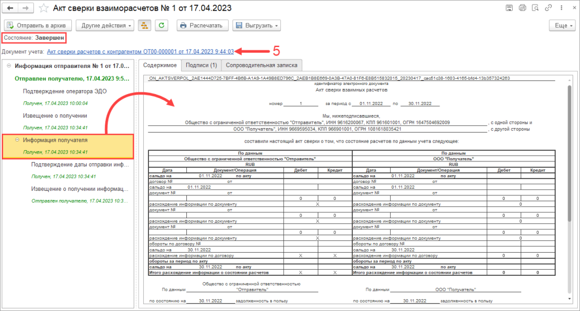Click the printer icon in title bar
580x311 pixels.
pyautogui.click(x=522, y=8)
